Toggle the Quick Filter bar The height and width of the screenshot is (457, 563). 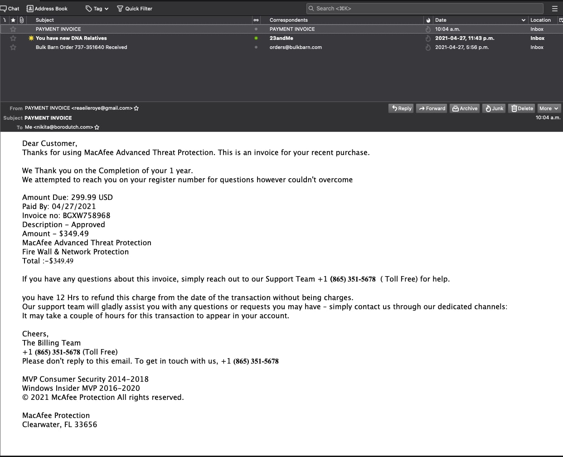click(x=135, y=8)
